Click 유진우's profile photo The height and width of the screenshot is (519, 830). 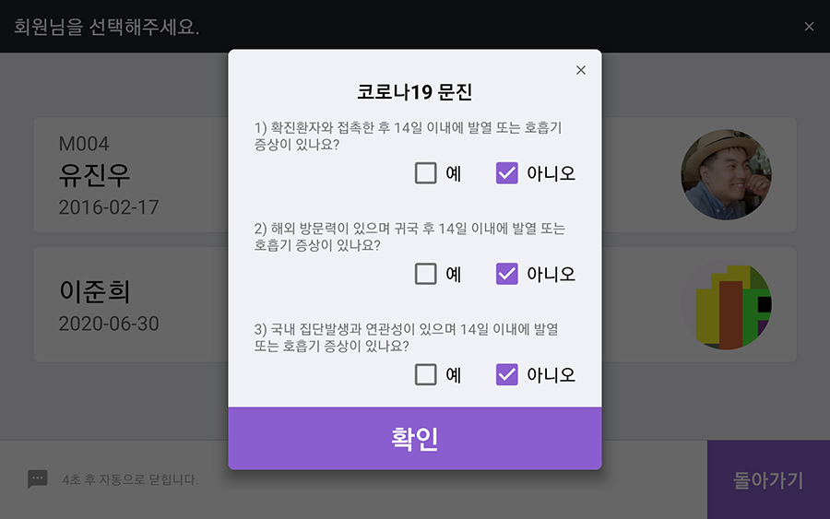coord(726,174)
